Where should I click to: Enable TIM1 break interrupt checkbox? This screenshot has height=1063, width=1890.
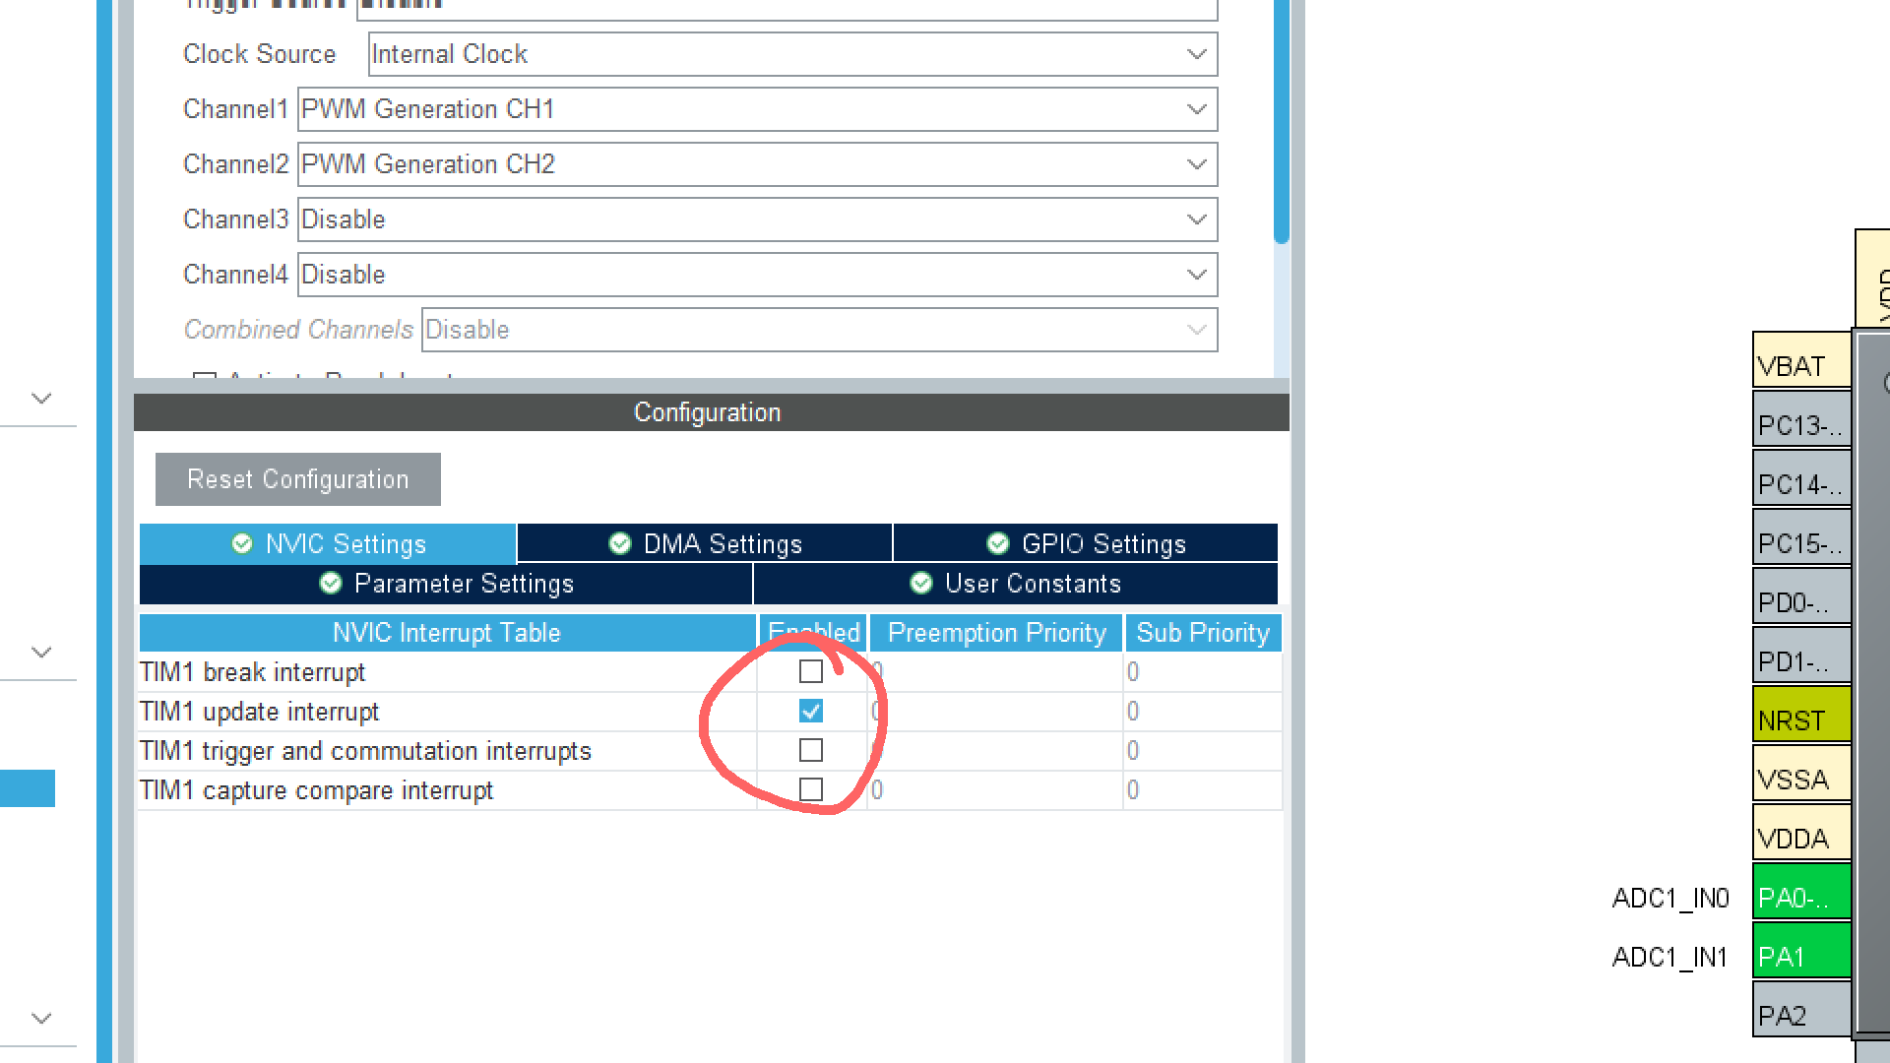[x=810, y=671]
